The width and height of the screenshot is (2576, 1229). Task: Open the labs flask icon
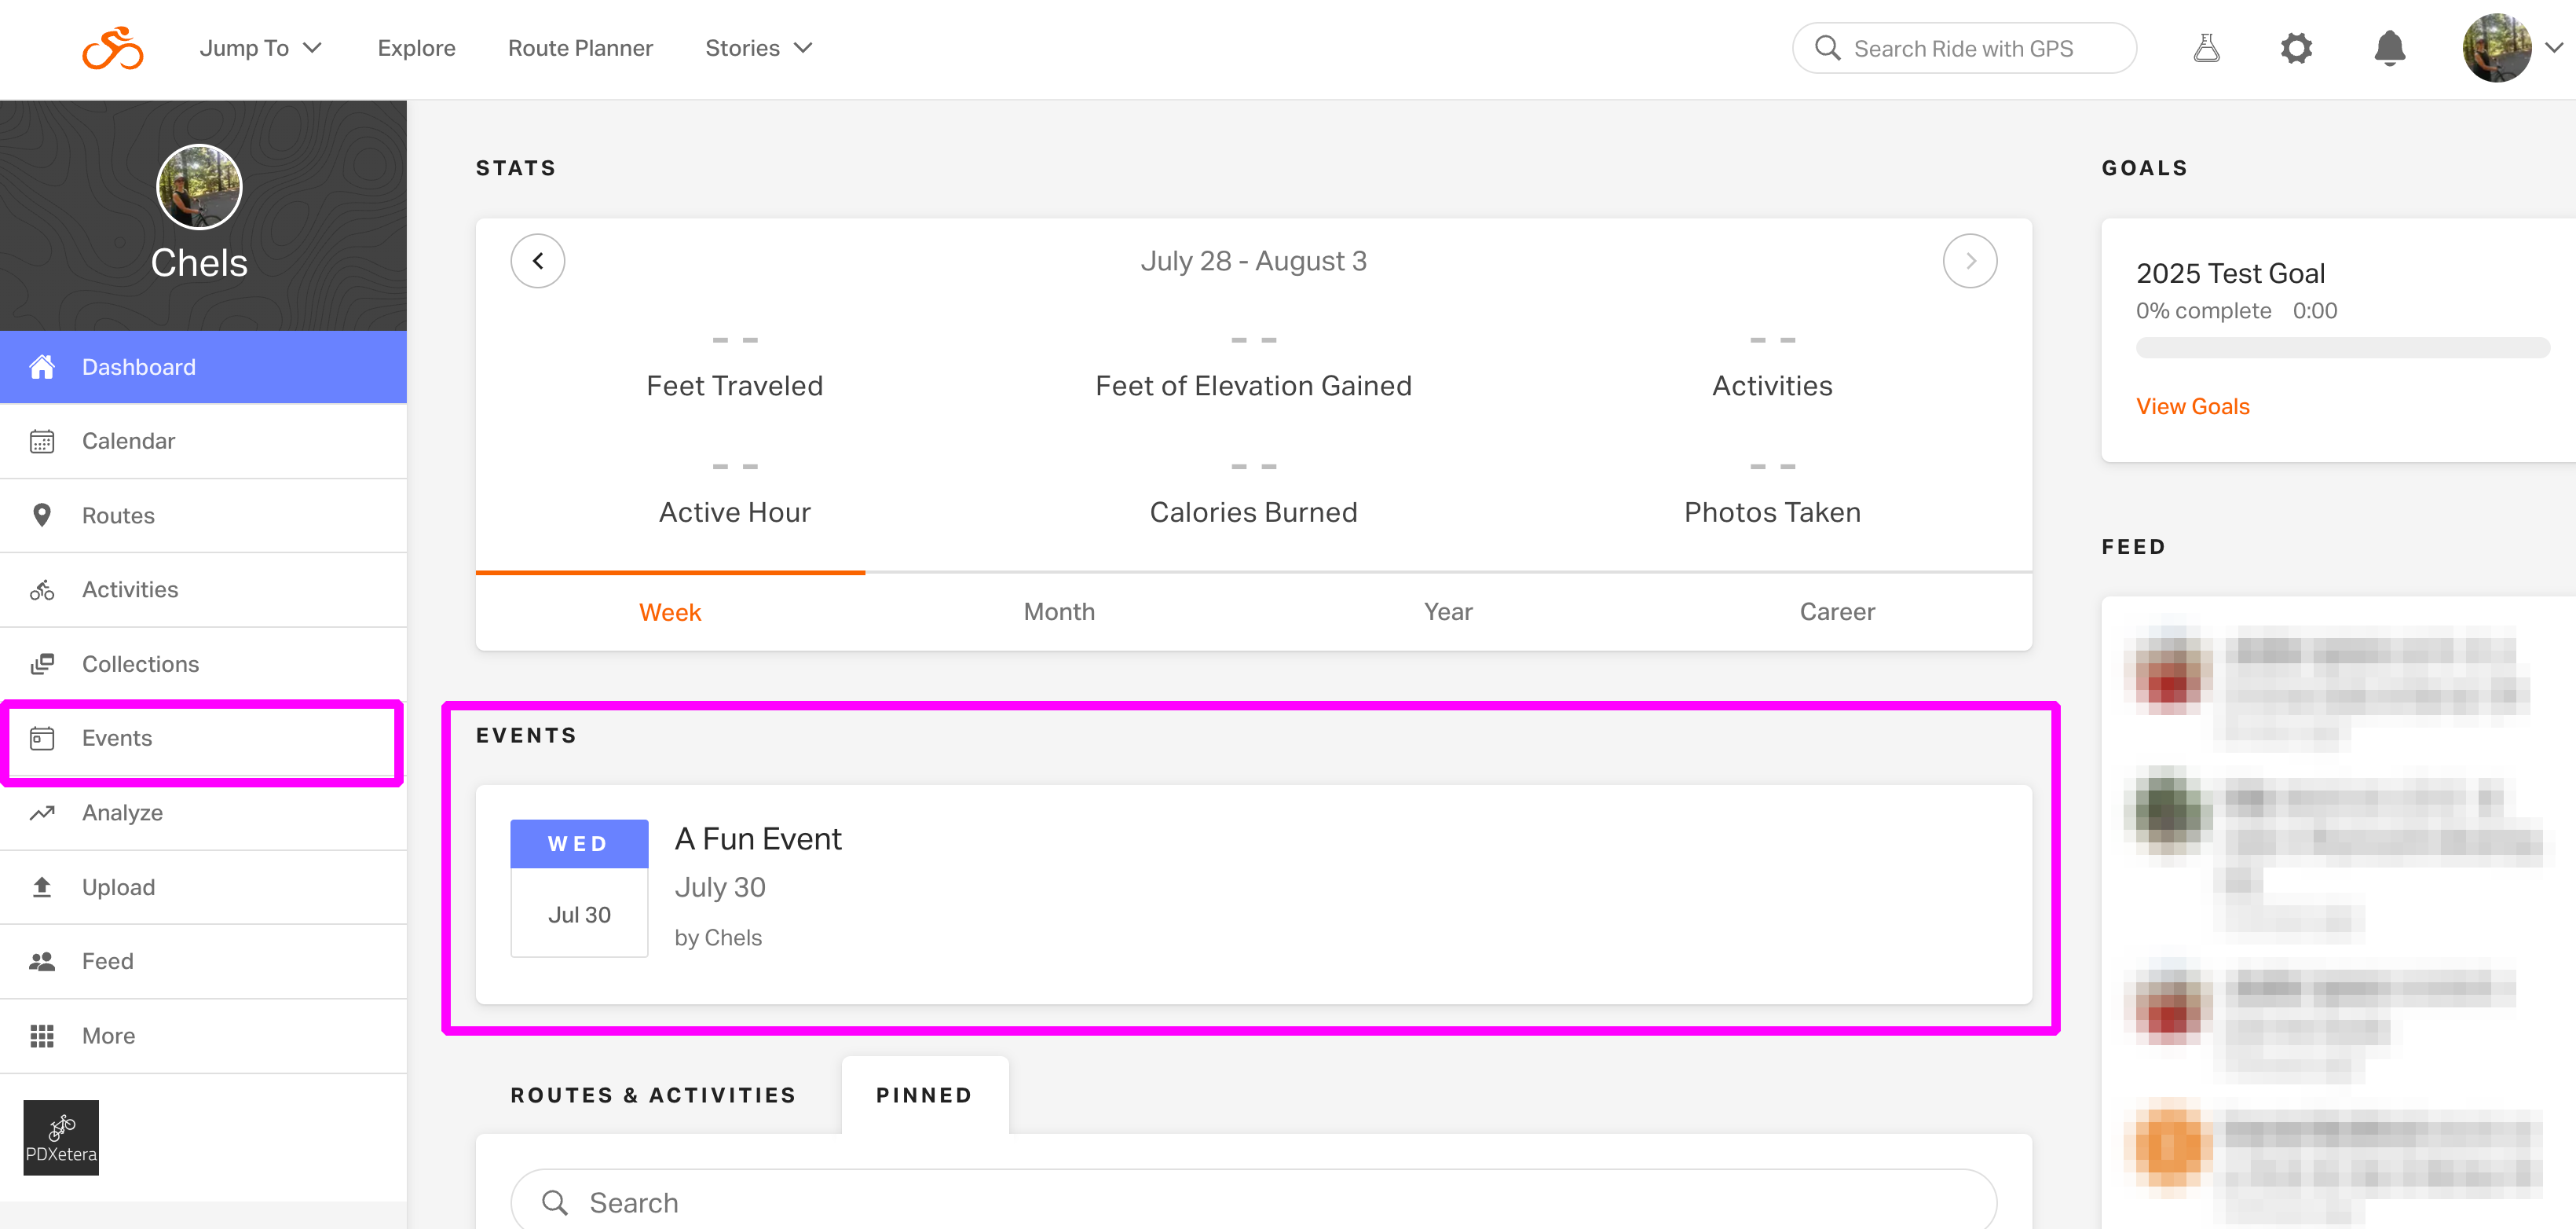pos(2205,47)
